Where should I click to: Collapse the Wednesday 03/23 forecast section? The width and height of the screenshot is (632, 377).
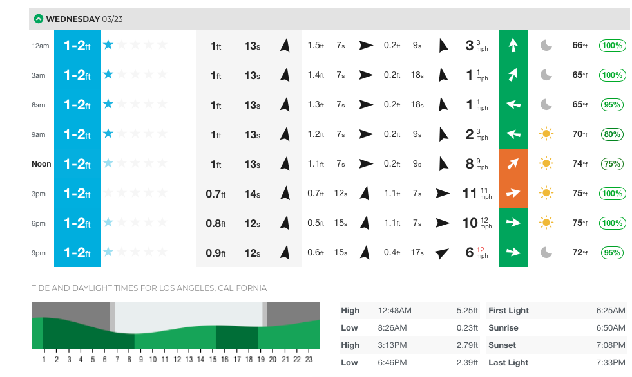click(39, 19)
